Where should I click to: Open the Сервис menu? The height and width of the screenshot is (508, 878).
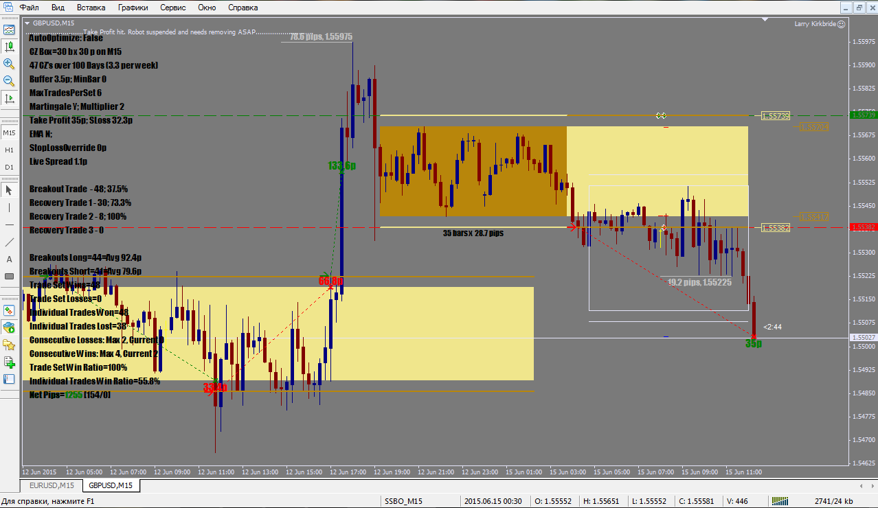pos(172,8)
